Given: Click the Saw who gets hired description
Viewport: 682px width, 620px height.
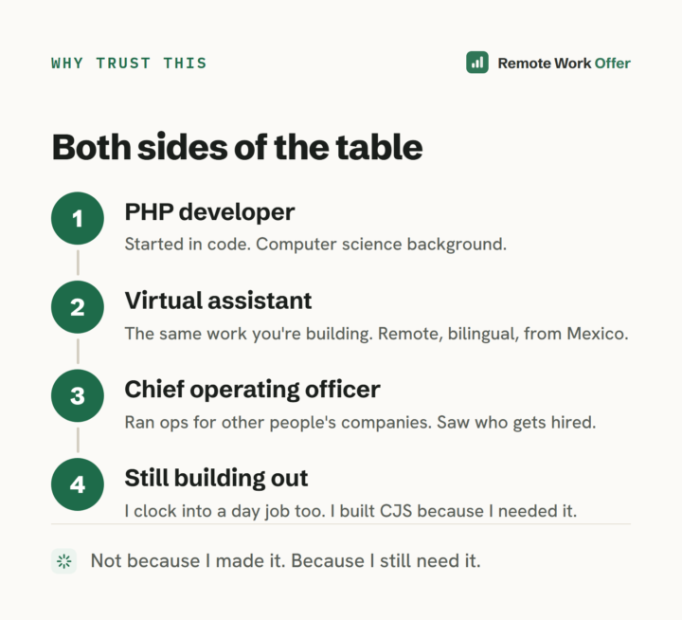Looking at the screenshot, I should click(360, 422).
